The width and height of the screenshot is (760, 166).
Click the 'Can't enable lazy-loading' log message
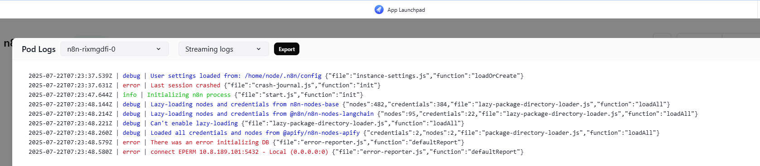(x=194, y=123)
